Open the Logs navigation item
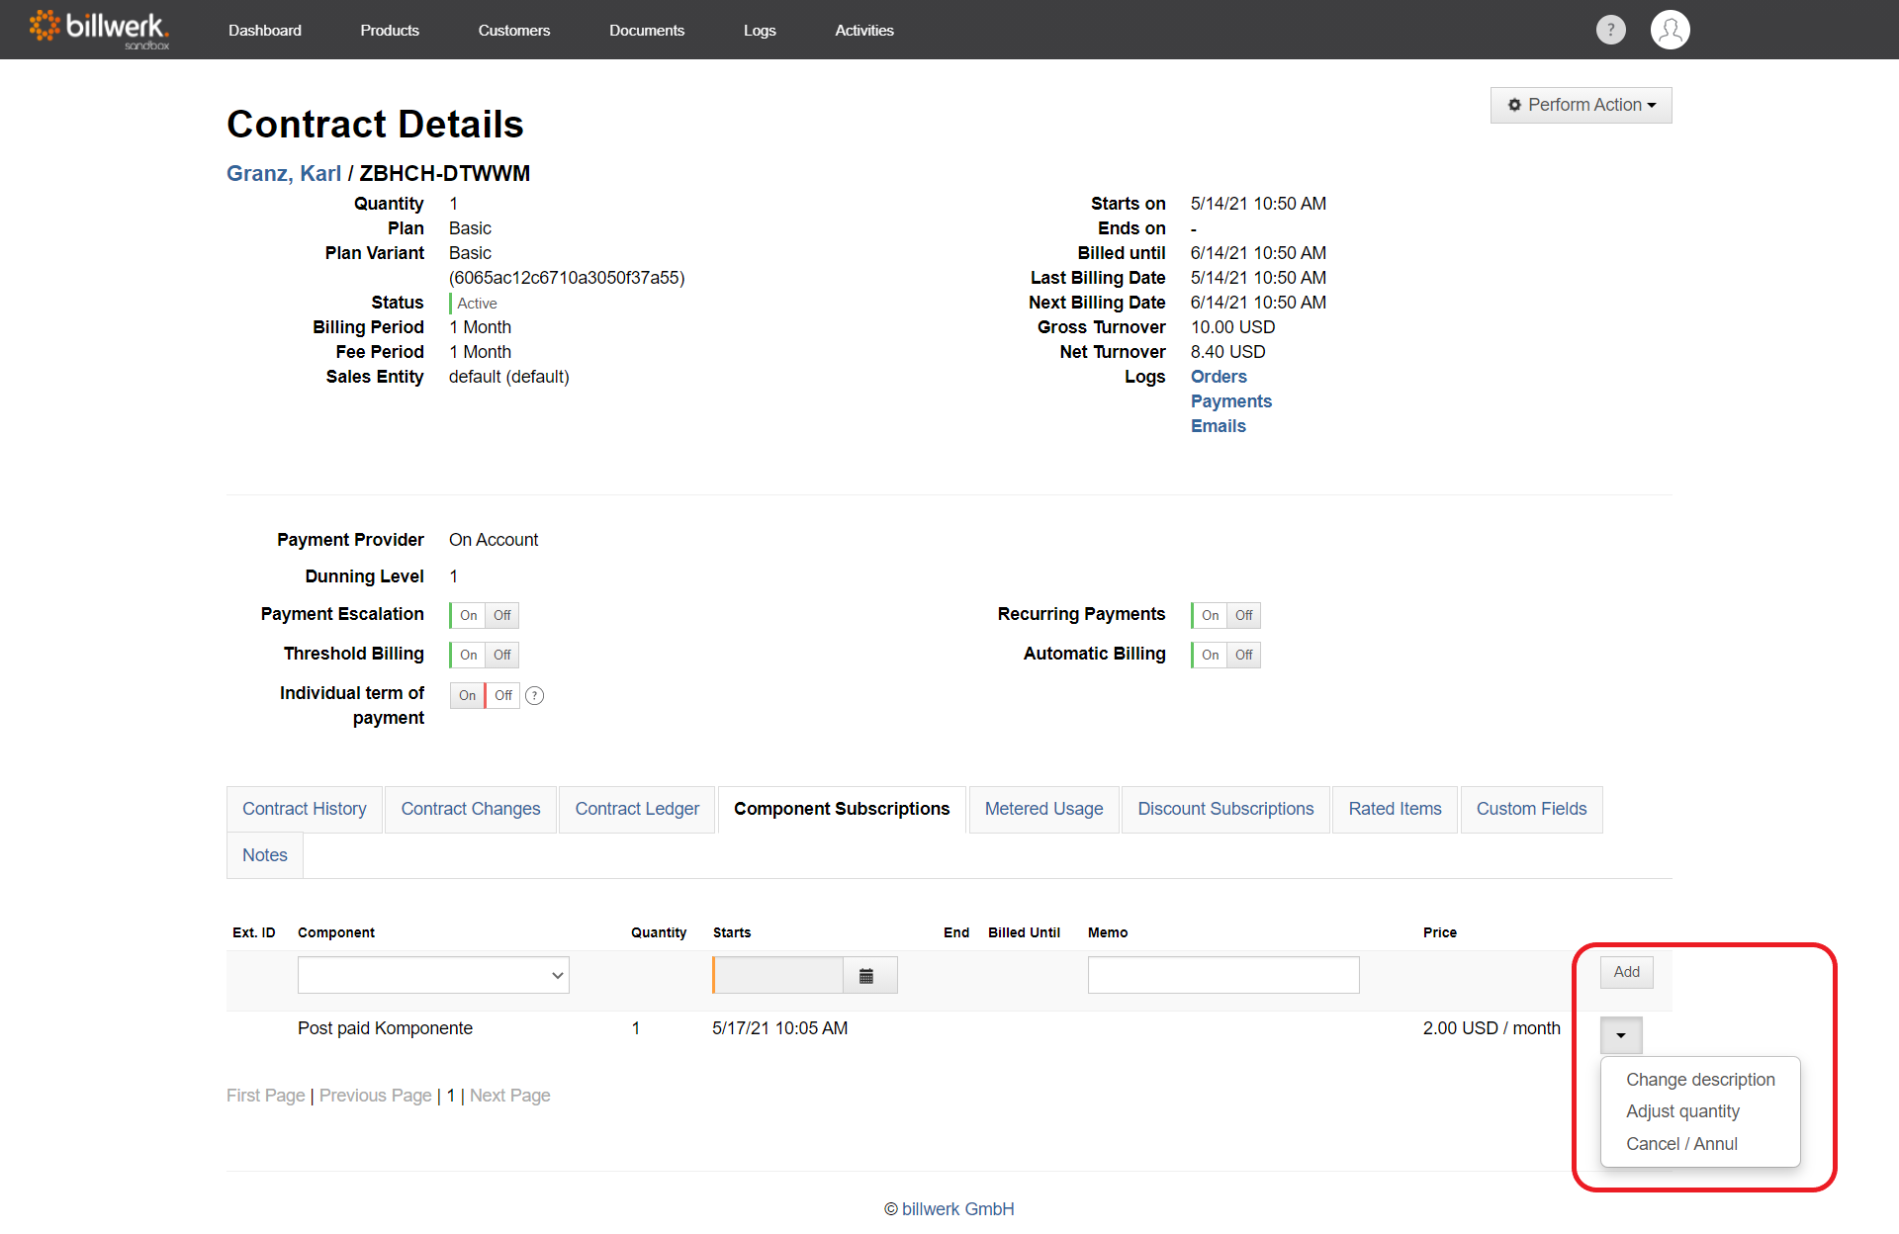1899x1234 pixels. click(760, 30)
